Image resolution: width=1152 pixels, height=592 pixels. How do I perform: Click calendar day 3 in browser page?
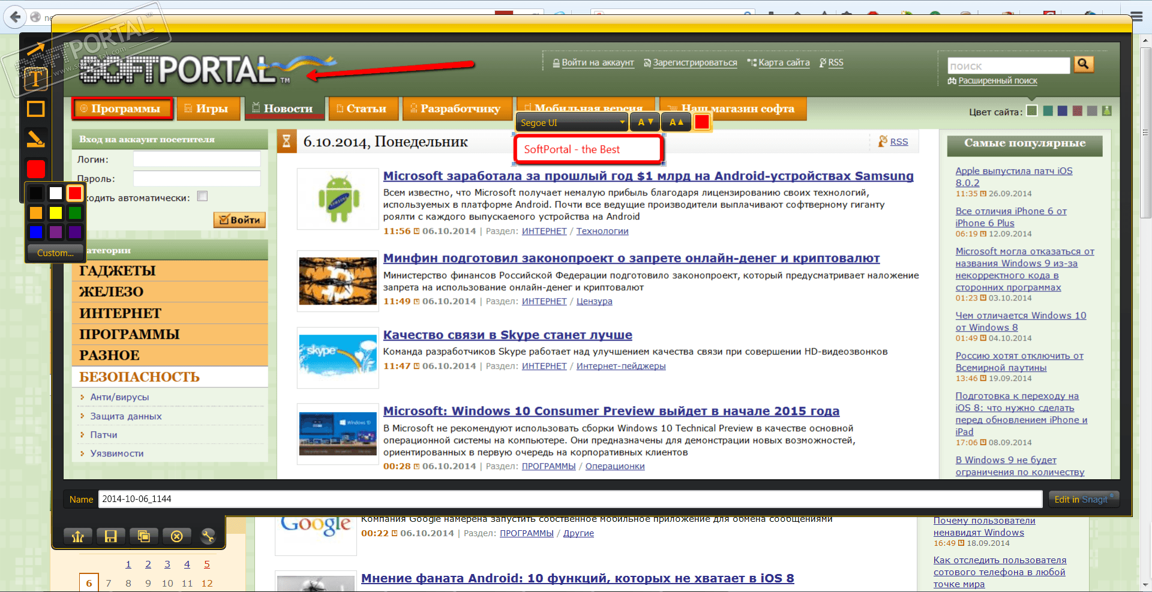[x=167, y=564]
